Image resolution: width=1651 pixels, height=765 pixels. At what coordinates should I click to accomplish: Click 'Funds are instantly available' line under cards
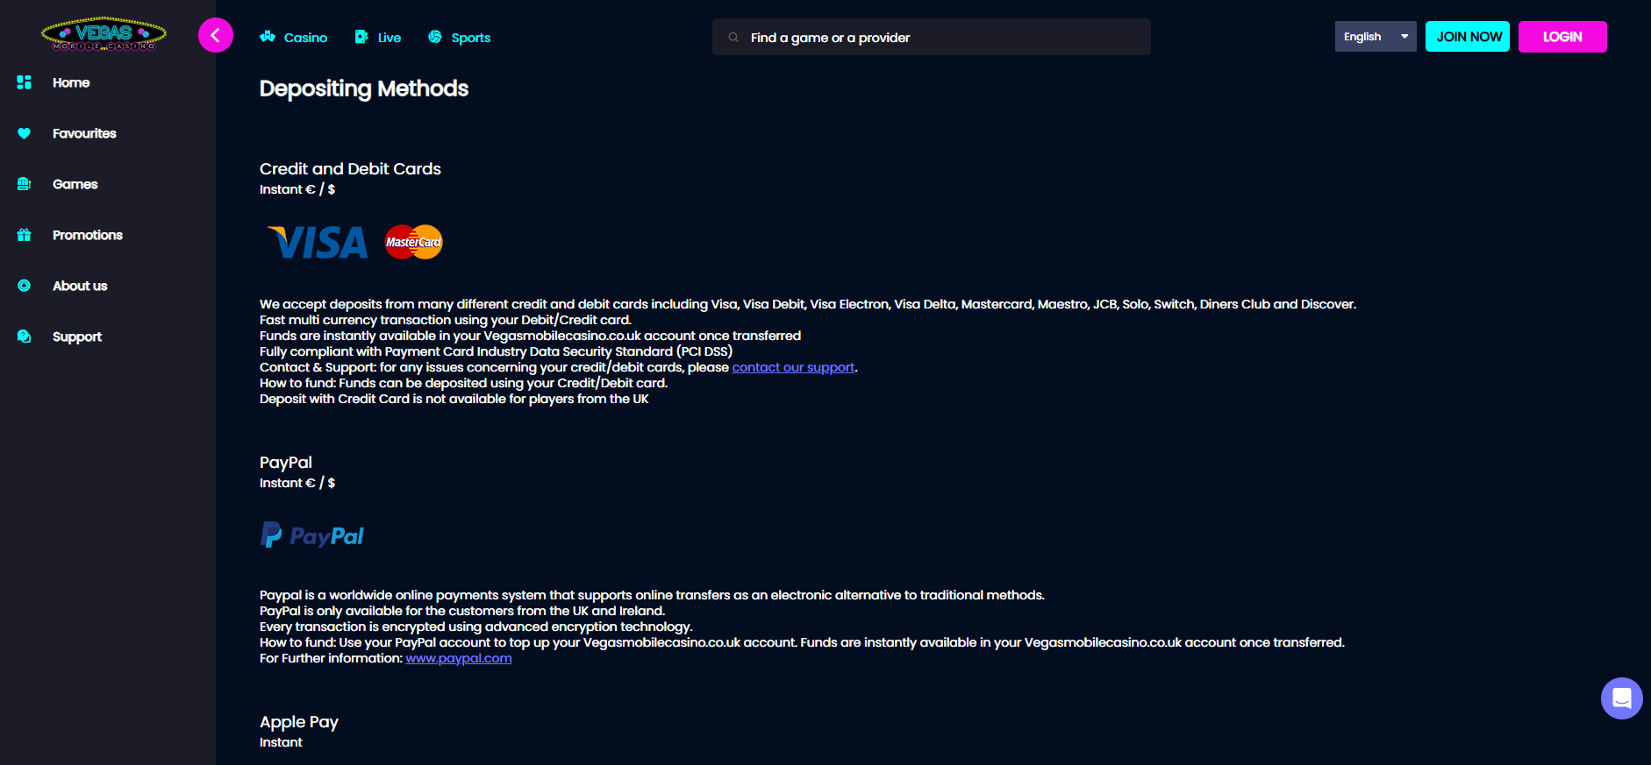click(x=530, y=336)
